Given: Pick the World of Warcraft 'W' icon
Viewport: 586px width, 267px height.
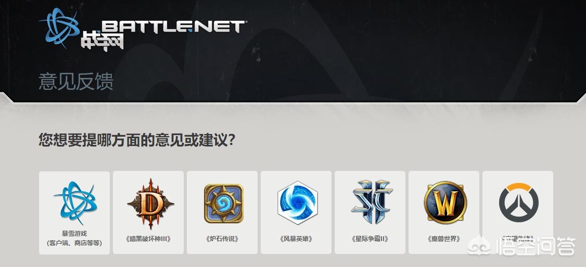Looking at the screenshot, I should point(445,203).
